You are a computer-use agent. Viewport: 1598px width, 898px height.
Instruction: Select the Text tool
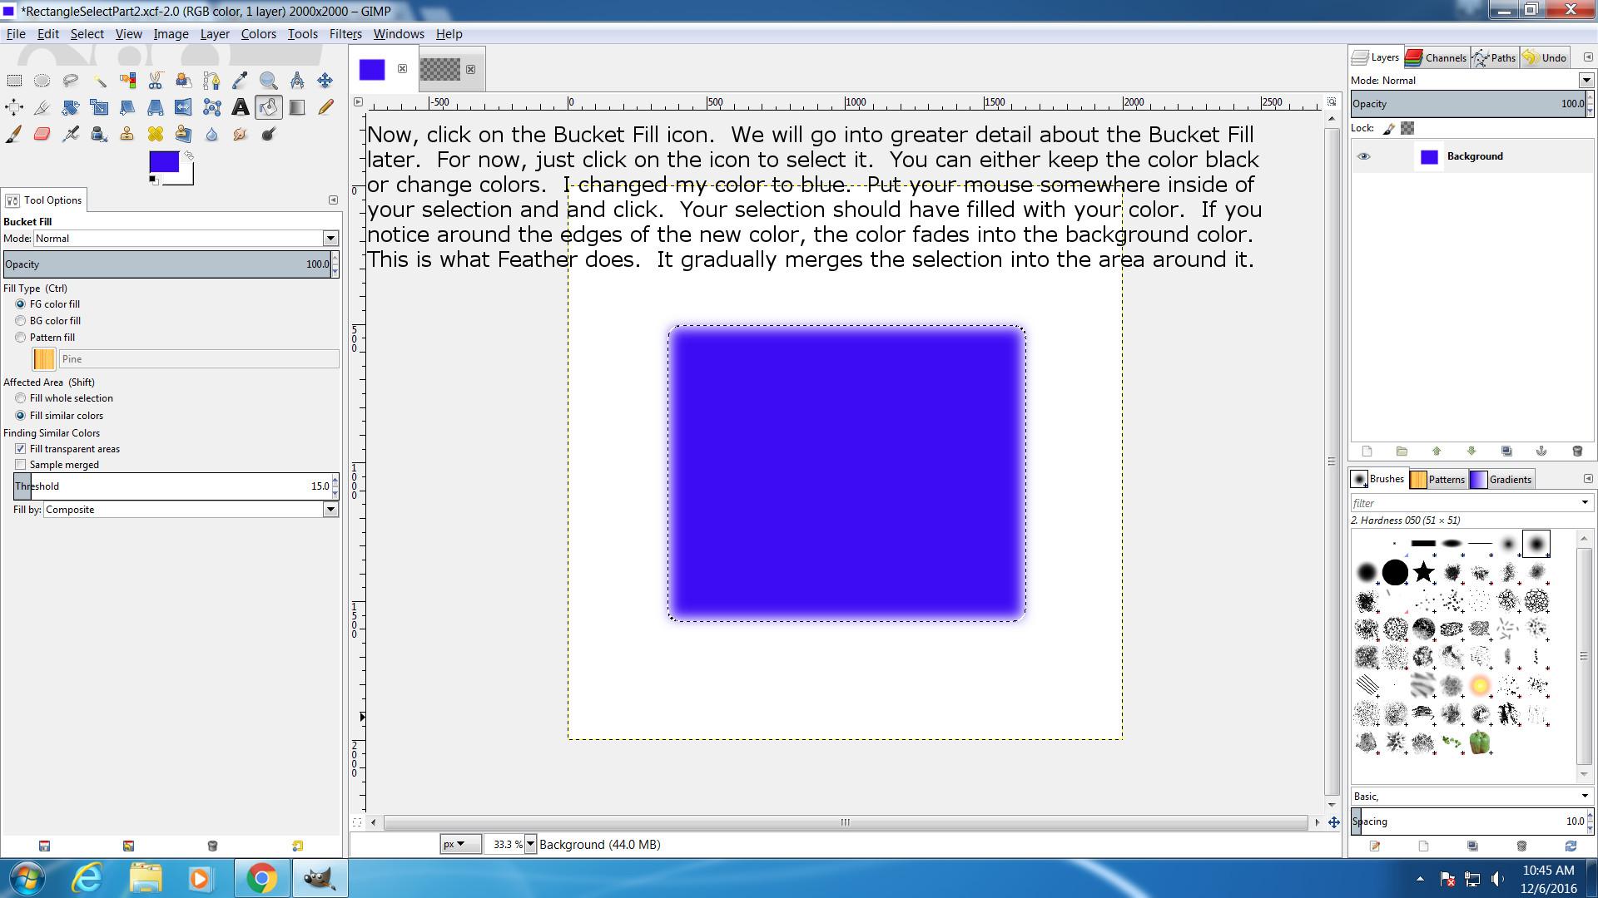point(240,107)
